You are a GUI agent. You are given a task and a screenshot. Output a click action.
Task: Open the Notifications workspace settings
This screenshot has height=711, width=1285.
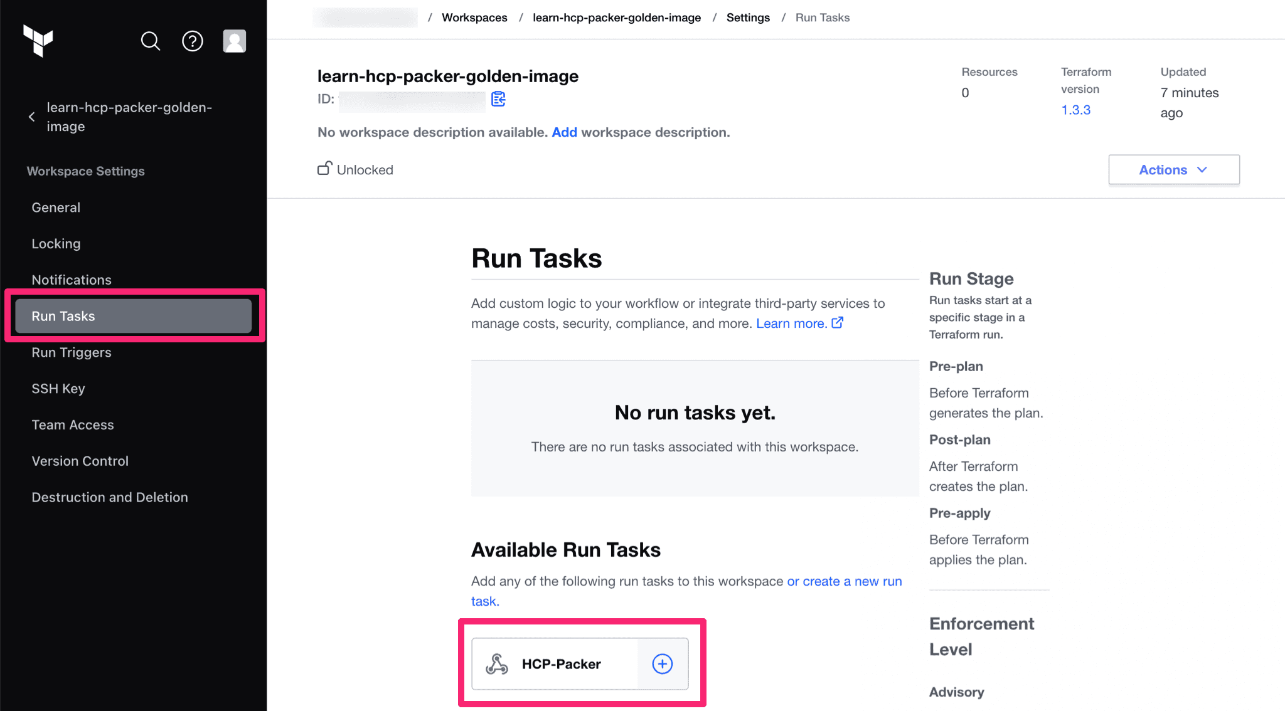tap(71, 280)
